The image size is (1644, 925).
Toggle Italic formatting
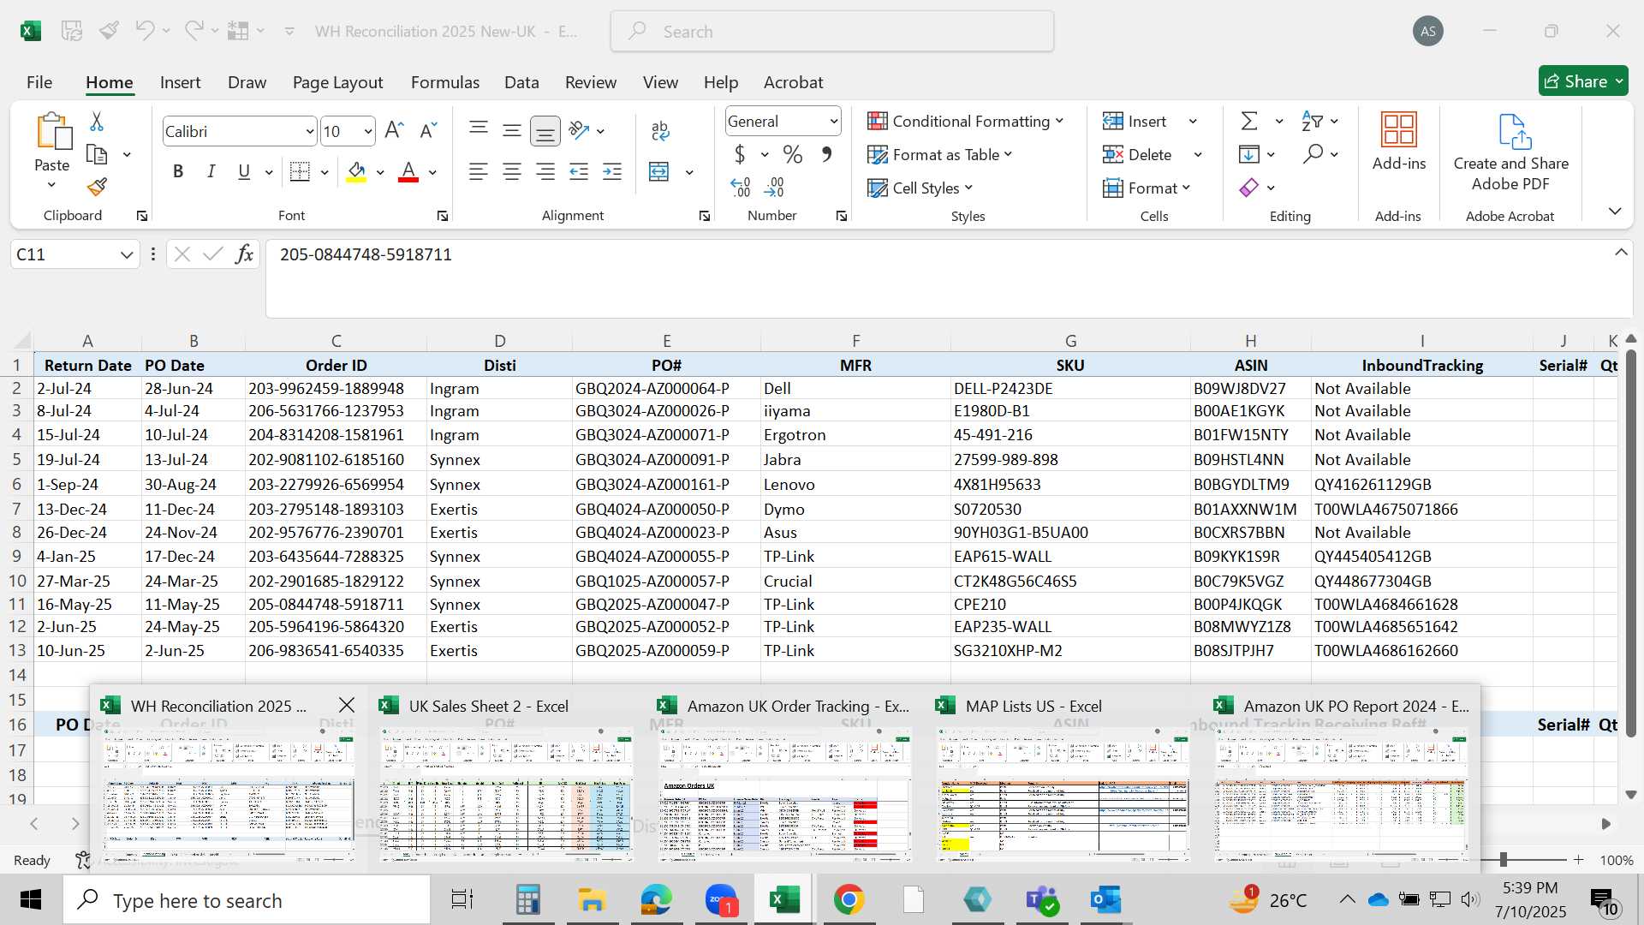(211, 171)
